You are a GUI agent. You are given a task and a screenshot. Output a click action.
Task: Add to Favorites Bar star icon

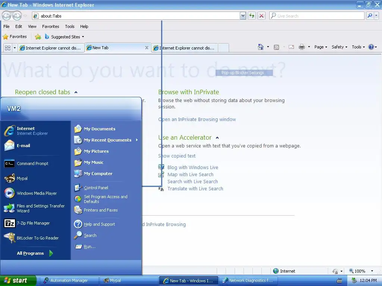point(38,37)
